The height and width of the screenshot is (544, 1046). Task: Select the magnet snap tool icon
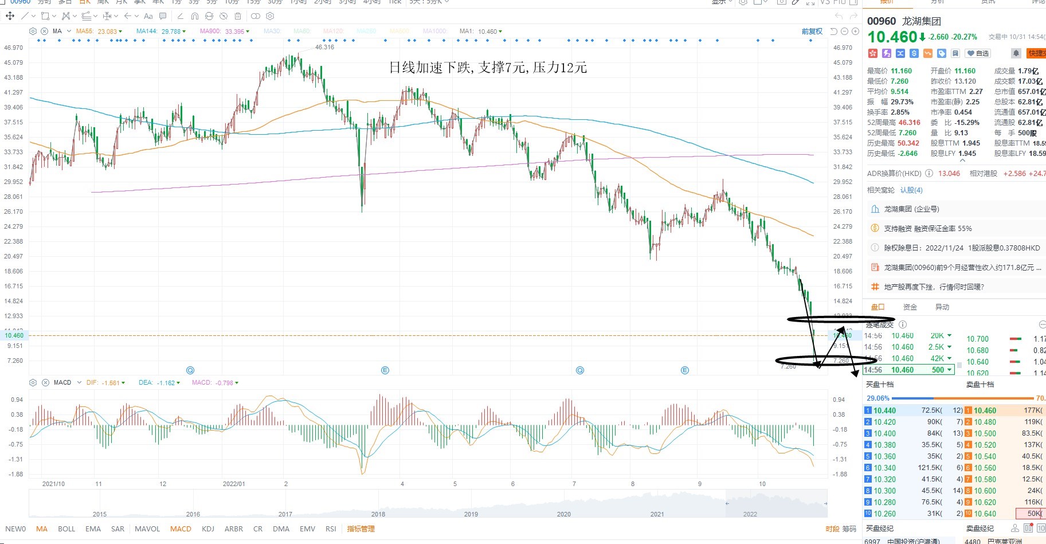click(195, 16)
